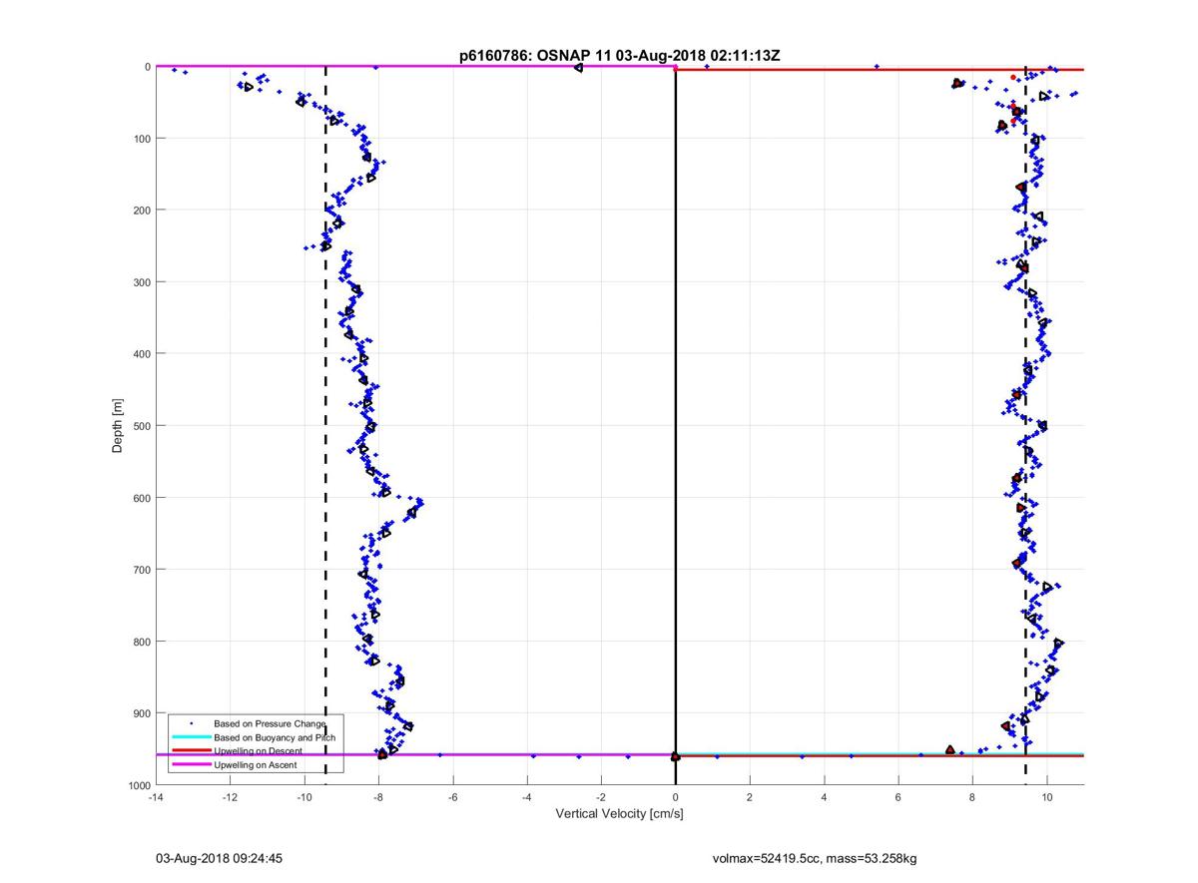1198x883 pixels.
Task: Click depth axis tick 500
Action: 140,426
